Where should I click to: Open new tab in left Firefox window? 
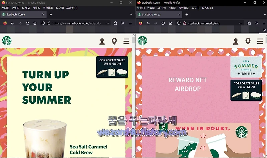(x=51, y=14)
